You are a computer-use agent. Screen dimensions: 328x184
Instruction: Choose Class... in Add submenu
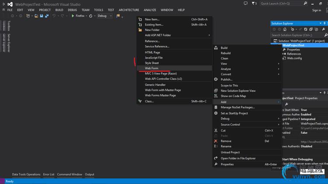point(174,101)
